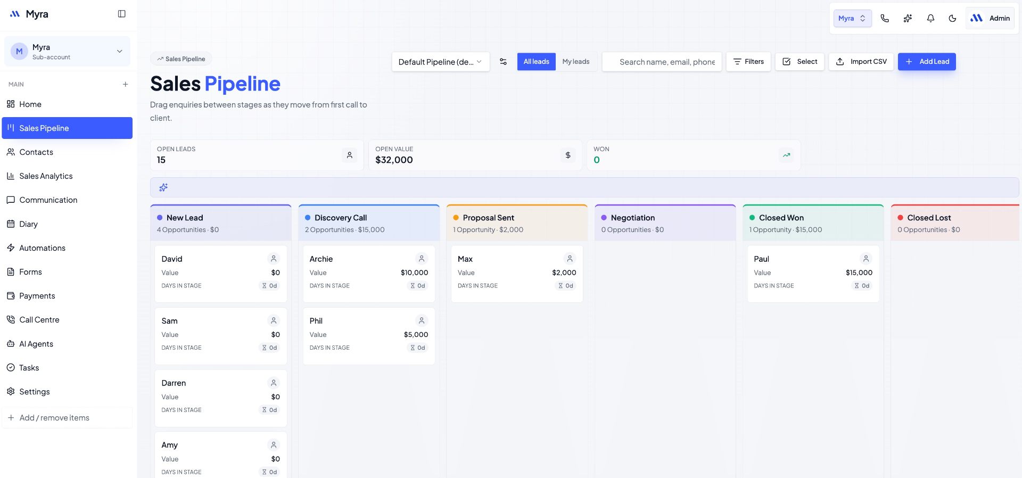
Task: Click assignee icon on David card
Action: pos(274,259)
